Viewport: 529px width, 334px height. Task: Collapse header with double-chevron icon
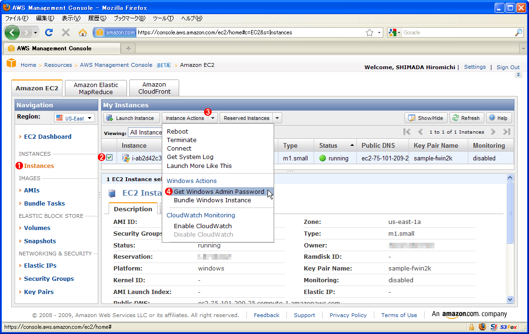click(x=519, y=74)
